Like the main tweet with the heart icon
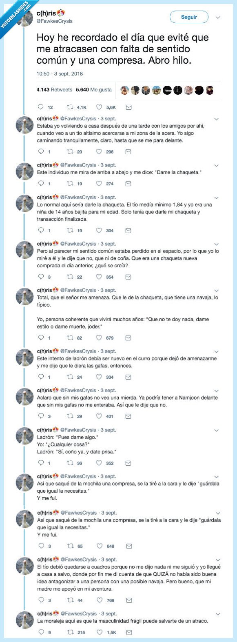Viewport: 237px width, 642px height. pyautogui.click(x=99, y=107)
